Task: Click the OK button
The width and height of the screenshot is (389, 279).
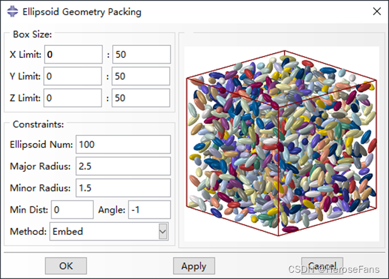Action: click(66, 266)
